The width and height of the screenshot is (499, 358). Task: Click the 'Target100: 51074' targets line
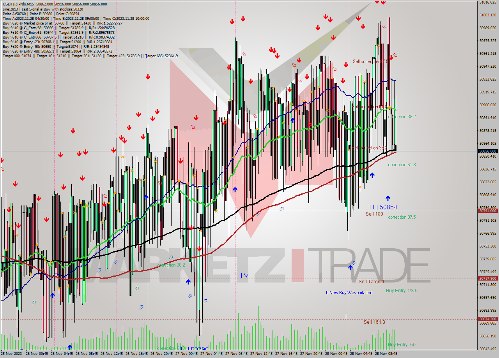click(x=90, y=56)
